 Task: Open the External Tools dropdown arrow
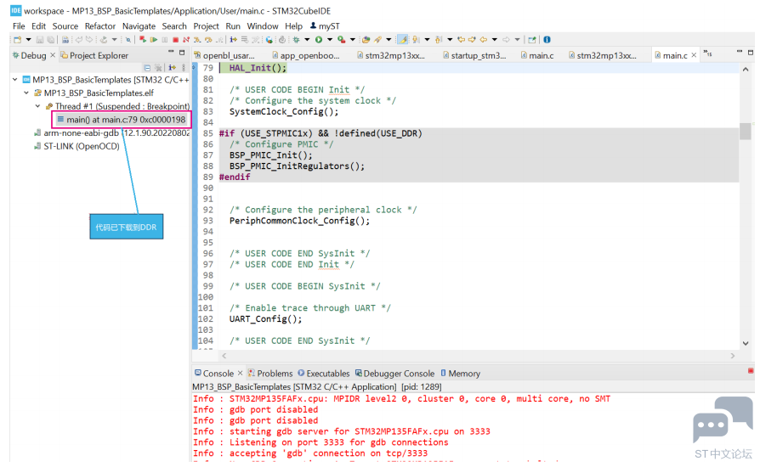[x=353, y=40]
